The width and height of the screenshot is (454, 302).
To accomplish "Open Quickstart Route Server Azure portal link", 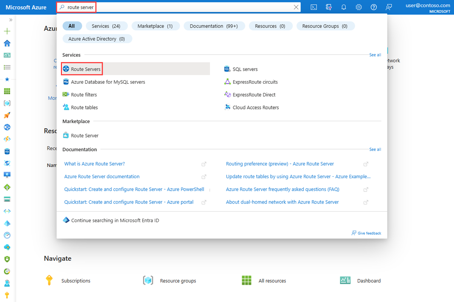I will (x=129, y=202).
